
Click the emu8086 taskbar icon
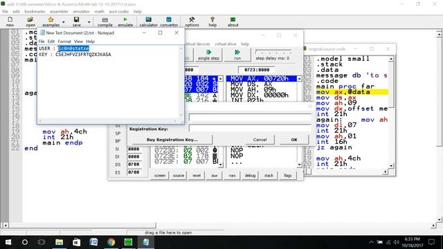128,242
